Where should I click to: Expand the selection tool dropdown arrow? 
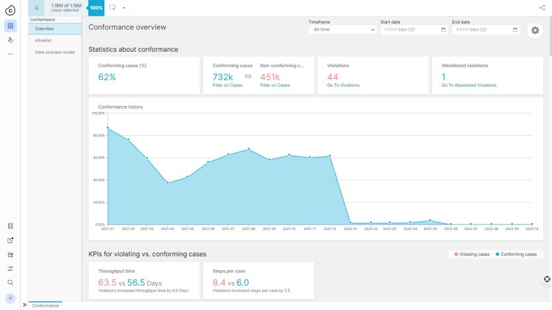(x=124, y=8)
